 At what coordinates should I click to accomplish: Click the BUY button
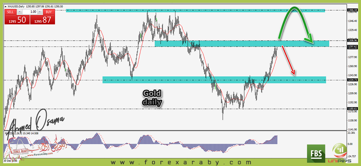click(x=49, y=12)
